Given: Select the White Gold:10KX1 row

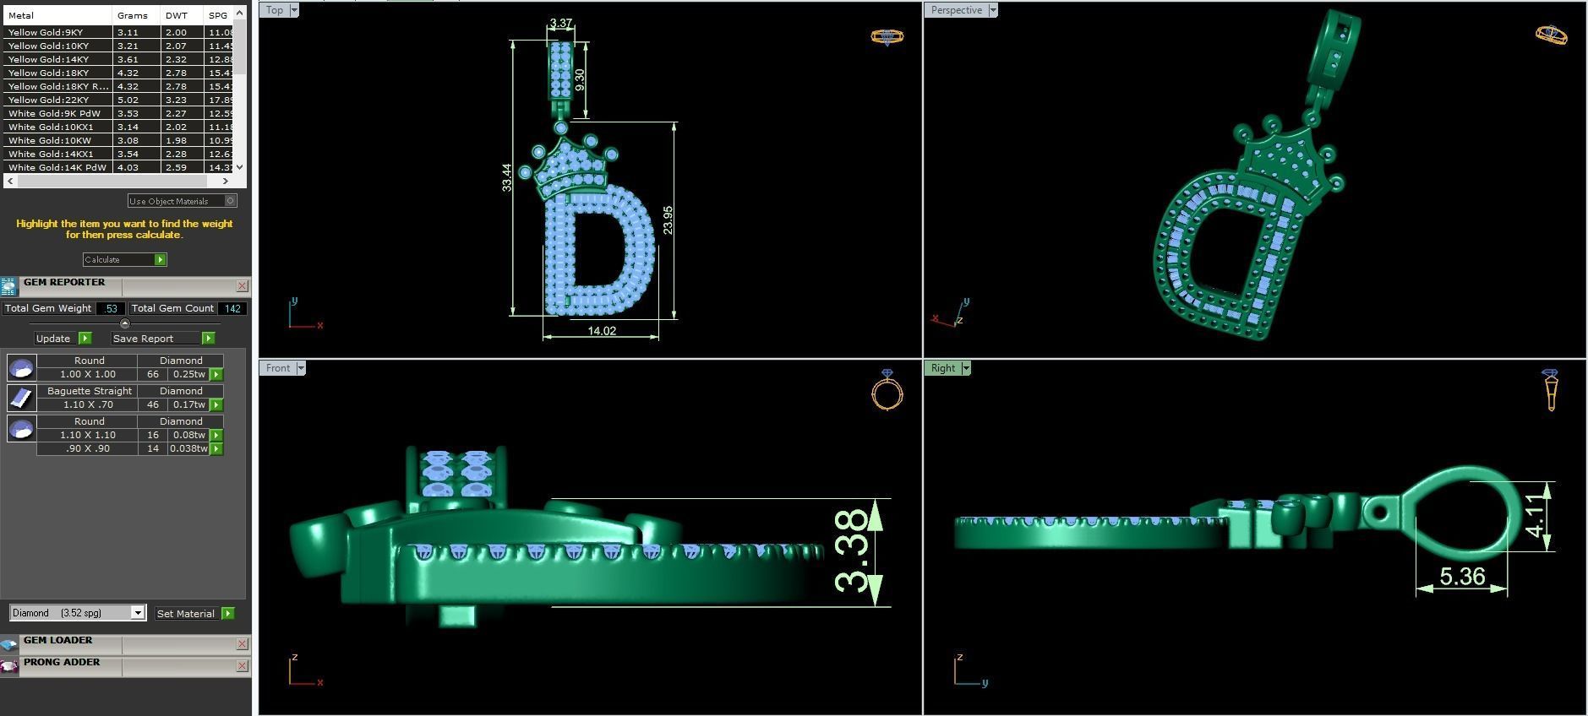Looking at the screenshot, I should [x=118, y=127].
